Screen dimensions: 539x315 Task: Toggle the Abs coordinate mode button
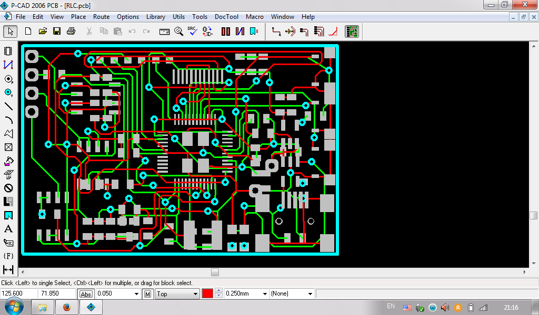[86, 294]
